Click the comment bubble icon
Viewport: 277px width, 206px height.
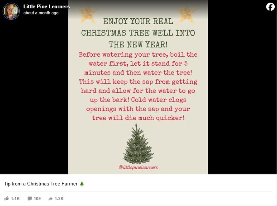(30, 198)
